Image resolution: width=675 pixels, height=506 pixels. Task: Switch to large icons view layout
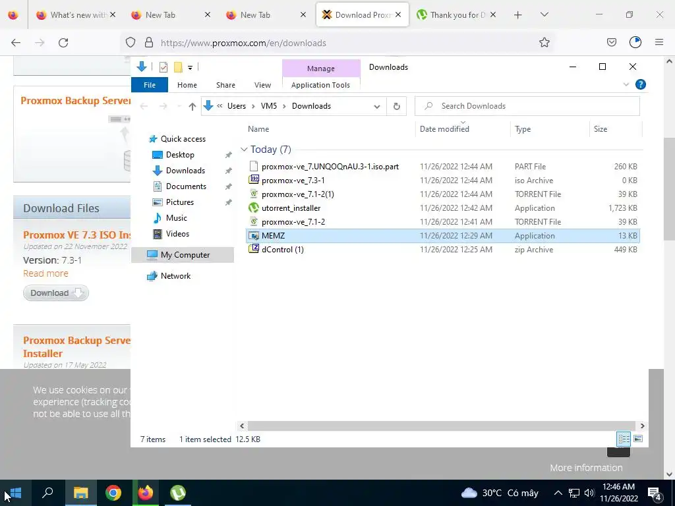point(638,439)
